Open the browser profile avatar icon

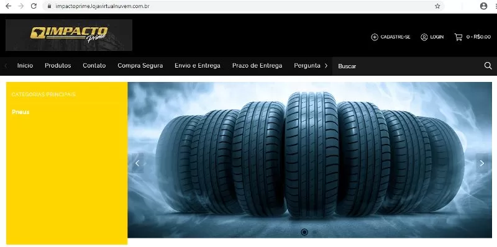click(x=483, y=6)
